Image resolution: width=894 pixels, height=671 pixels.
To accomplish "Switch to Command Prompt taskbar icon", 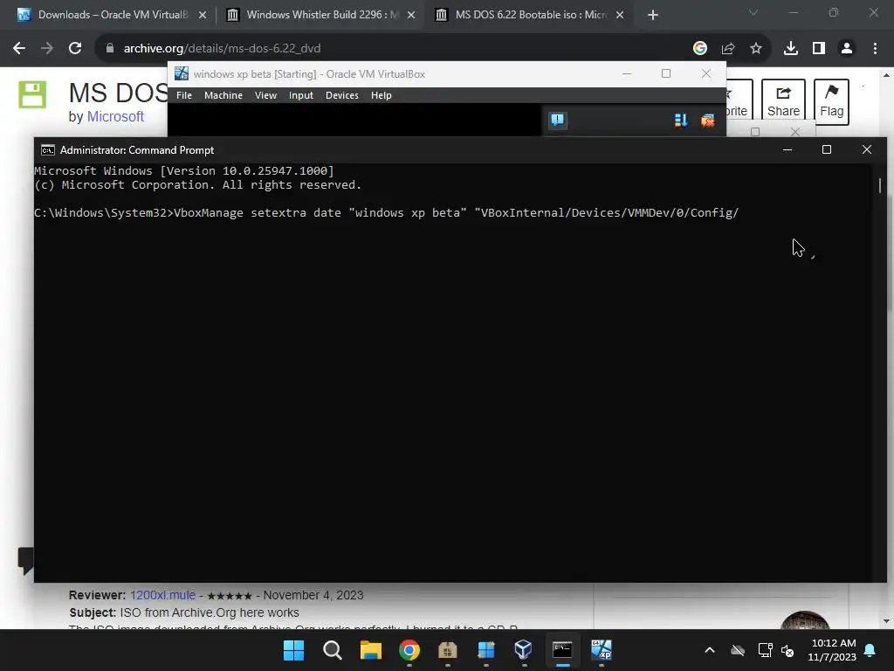I will (x=562, y=650).
